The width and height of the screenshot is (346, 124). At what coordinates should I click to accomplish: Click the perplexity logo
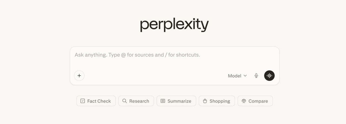coord(174,25)
